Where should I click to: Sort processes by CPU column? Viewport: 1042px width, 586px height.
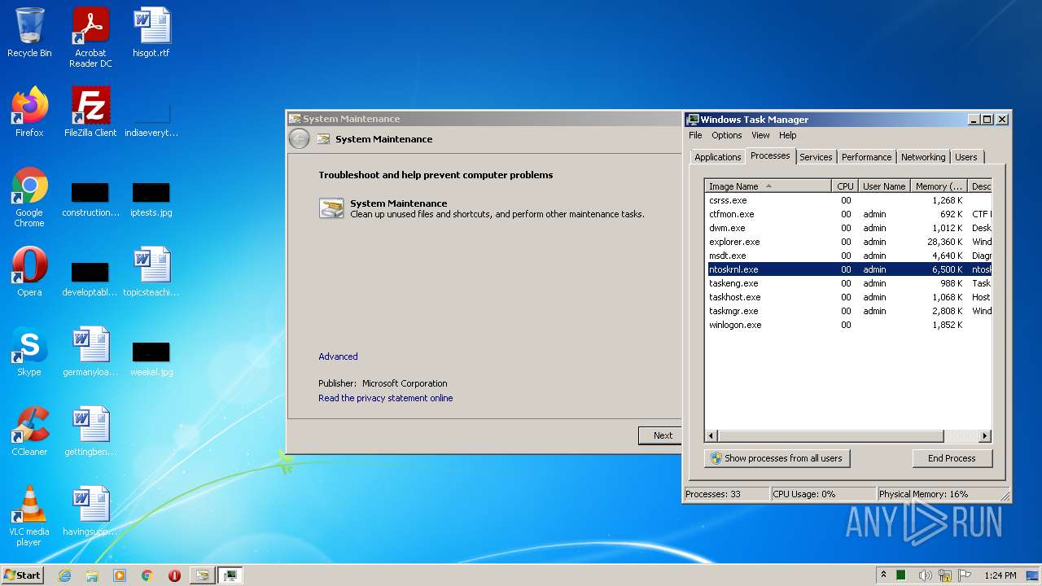pos(845,186)
